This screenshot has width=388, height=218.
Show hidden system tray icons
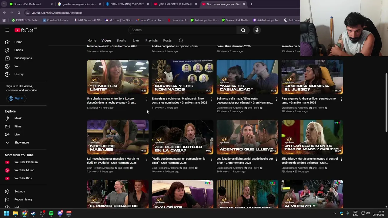coord(335,213)
